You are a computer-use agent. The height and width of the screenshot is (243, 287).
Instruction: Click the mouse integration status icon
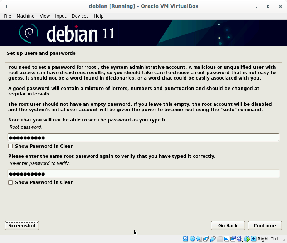[x=247, y=239]
